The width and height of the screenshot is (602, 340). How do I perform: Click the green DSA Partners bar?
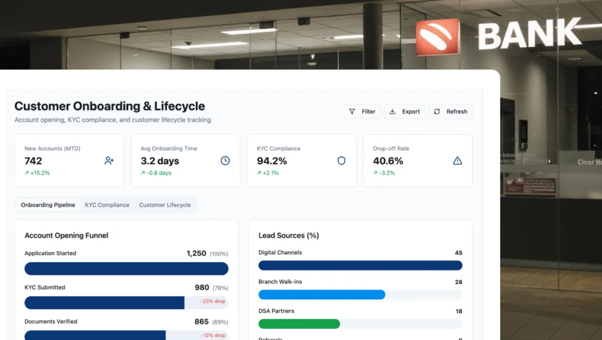(299, 324)
